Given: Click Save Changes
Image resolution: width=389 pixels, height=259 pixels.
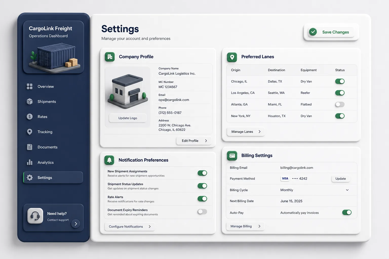Looking at the screenshot, I should click(x=331, y=32).
